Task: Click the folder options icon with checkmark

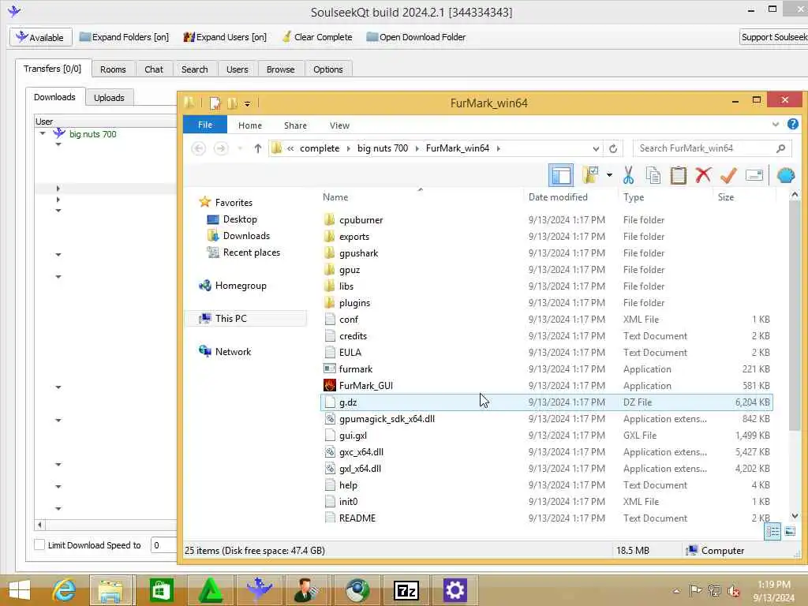Action: [x=590, y=175]
